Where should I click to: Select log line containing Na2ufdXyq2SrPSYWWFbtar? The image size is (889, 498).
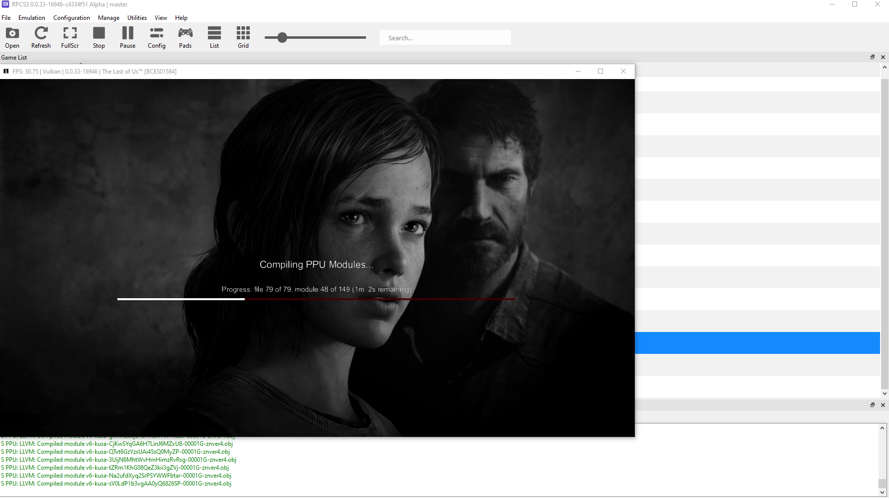coord(116,476)
